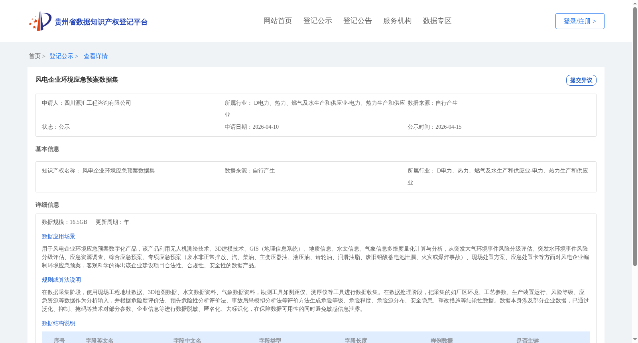Click the 数据结构说明 subheading
Viewport: 638px width, 343px height.
(x=59, y=323)
